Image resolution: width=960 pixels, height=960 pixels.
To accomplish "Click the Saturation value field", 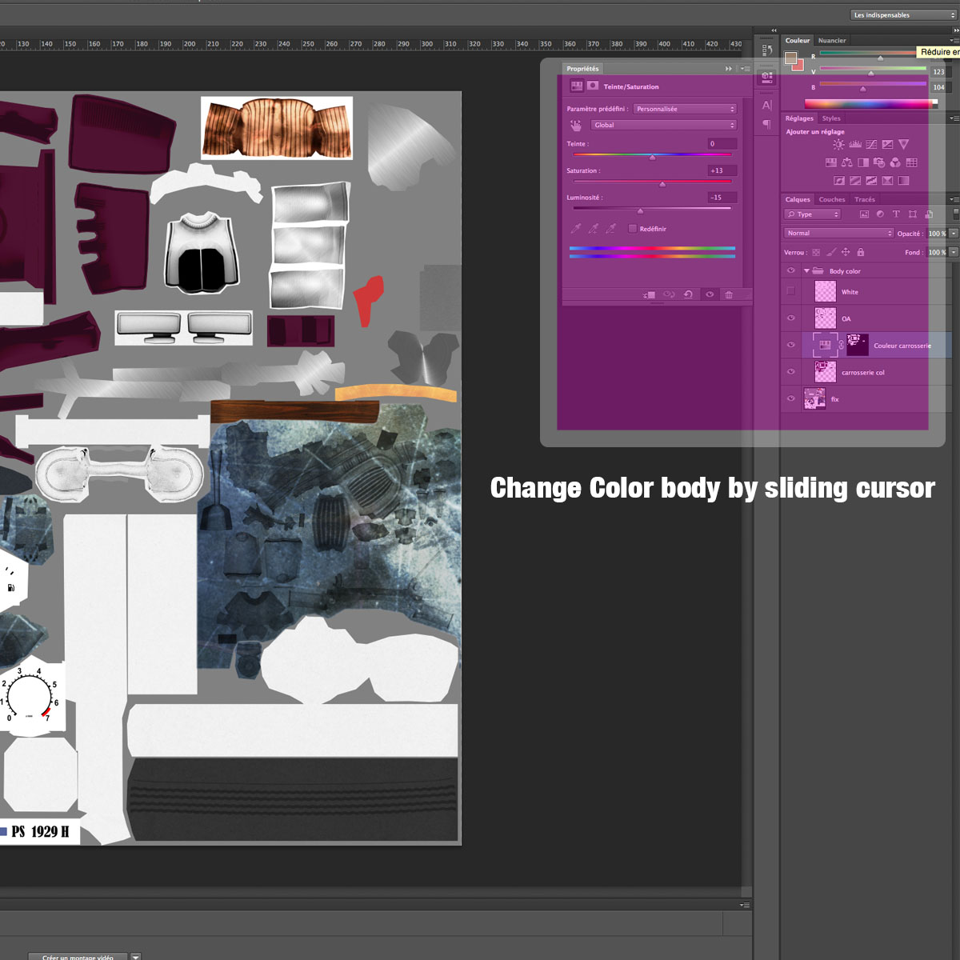I will 721,170.
